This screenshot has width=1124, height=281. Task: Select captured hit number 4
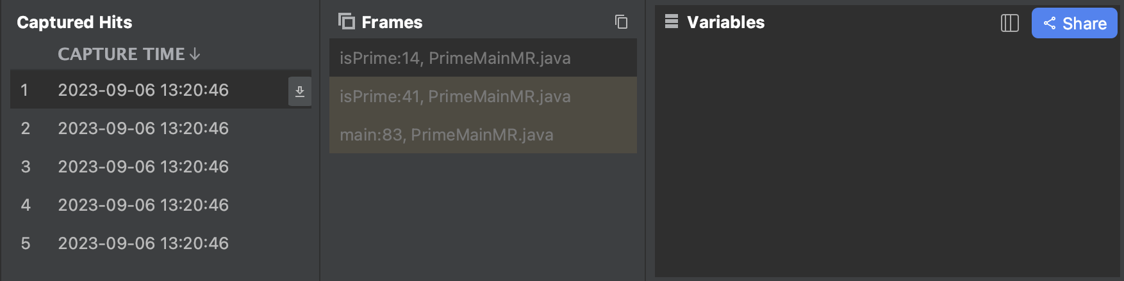143,205
